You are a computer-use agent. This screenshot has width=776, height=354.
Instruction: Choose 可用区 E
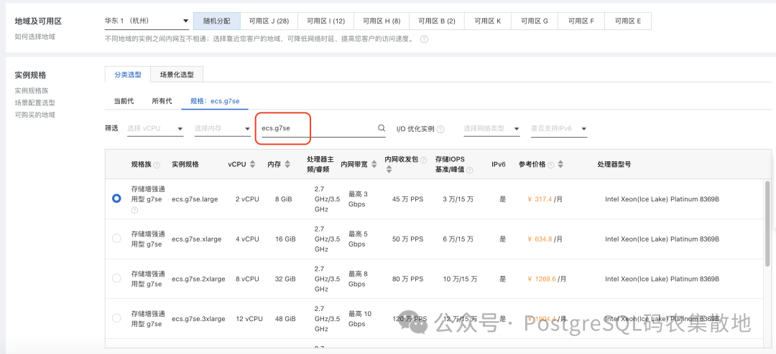click(x=627, y=21)
